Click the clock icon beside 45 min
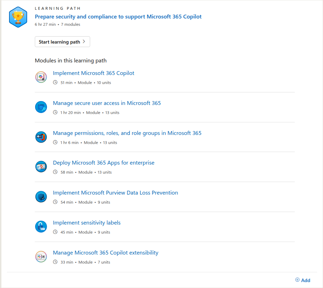This screenshot has height=288, width=323. 55,232
